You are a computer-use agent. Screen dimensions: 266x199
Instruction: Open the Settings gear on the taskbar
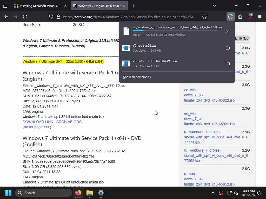pos(101,193)
